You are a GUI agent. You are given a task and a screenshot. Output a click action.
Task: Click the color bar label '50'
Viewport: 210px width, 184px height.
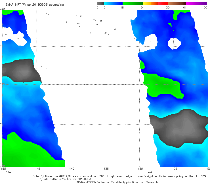pyautogui.click(x=168, y=8)
